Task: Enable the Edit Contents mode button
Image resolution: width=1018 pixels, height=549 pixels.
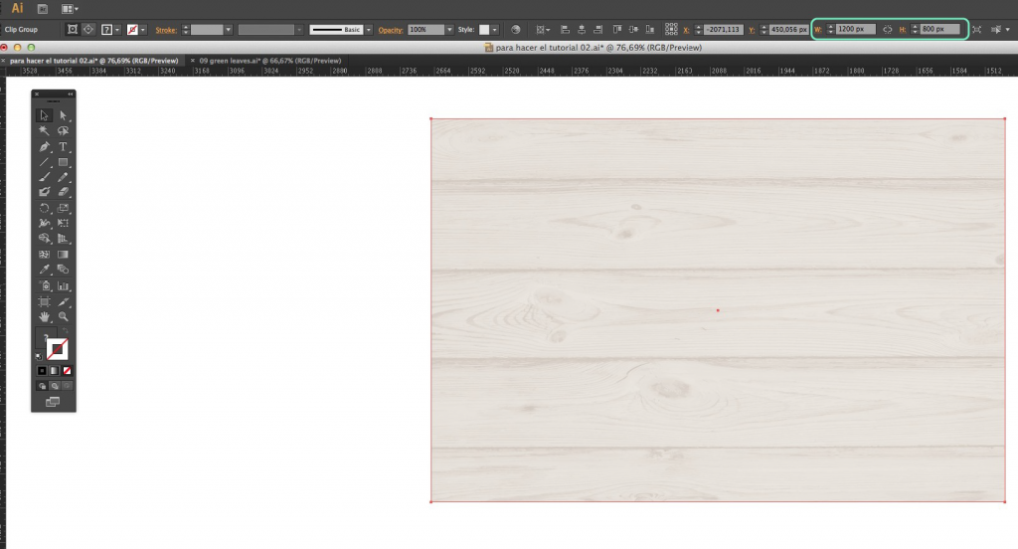Action: (x=89, y=30)
